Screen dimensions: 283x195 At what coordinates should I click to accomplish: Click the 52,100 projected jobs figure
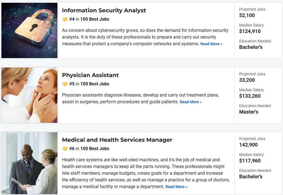247,16
